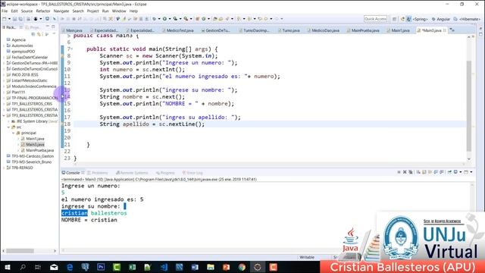Click the Pin Console icon
Viewport: 485px width, 273px height.
(449, 172)
